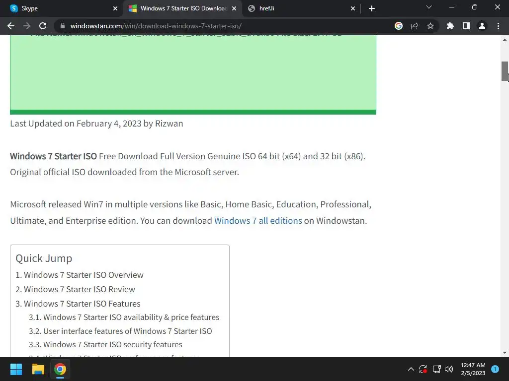Open the tab search chevron
Viewport: 509px width, 381px height.
[429, 7]
